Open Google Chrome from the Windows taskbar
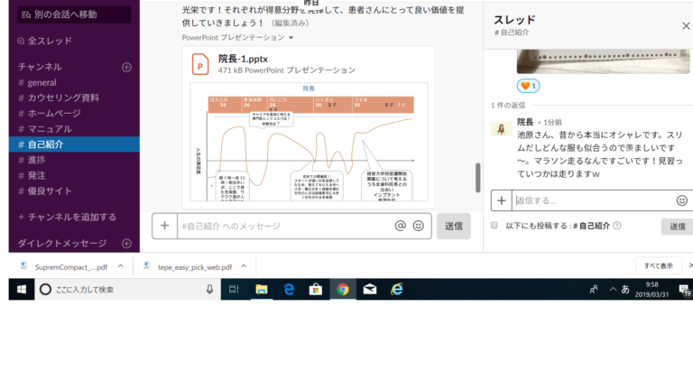 tap(342, 290)
